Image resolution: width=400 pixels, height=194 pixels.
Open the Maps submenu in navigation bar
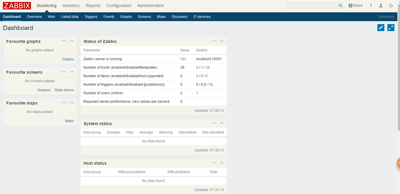pos(161,17)
